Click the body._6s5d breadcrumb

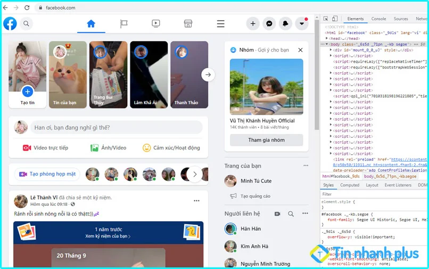point(390,176)
